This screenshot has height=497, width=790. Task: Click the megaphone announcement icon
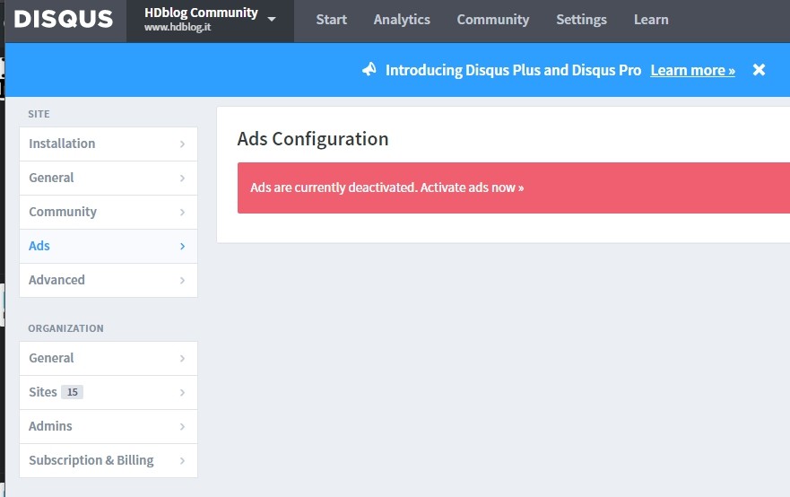click(x=369, y=69)
